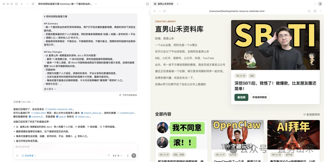This screenshot has height=162, width=324.
Task: Send message with up-arrow button
Action: [x=134, y=156]
